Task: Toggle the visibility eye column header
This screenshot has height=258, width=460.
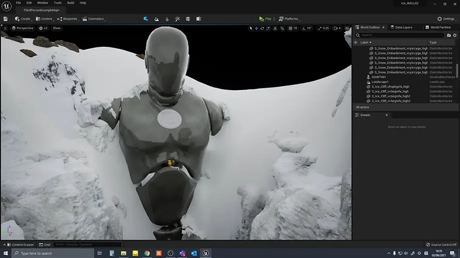Action: (x=356, y=42)
